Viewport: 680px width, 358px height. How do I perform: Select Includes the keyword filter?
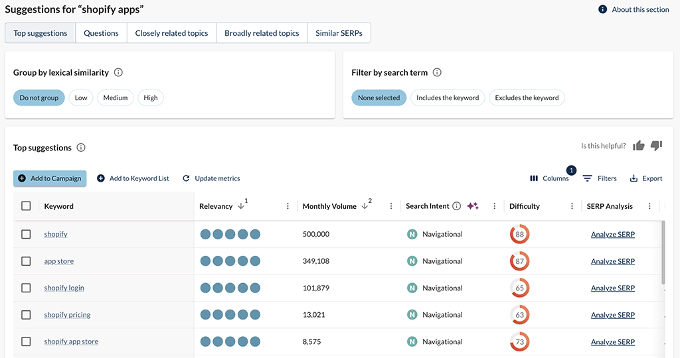point(448,98)
